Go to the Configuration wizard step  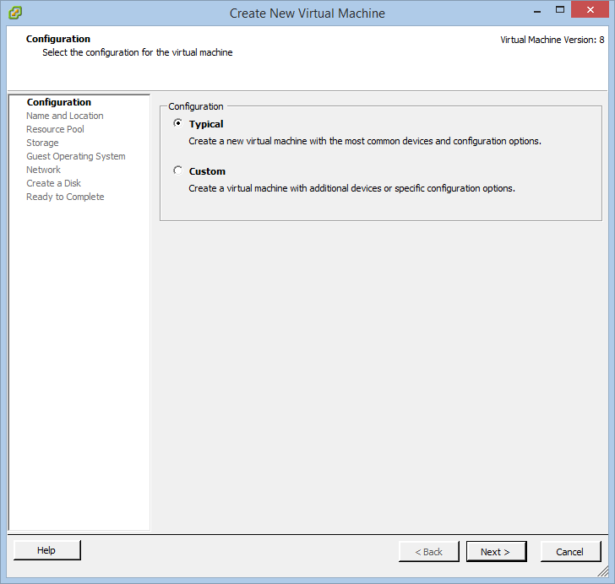(x=59, y=102)
